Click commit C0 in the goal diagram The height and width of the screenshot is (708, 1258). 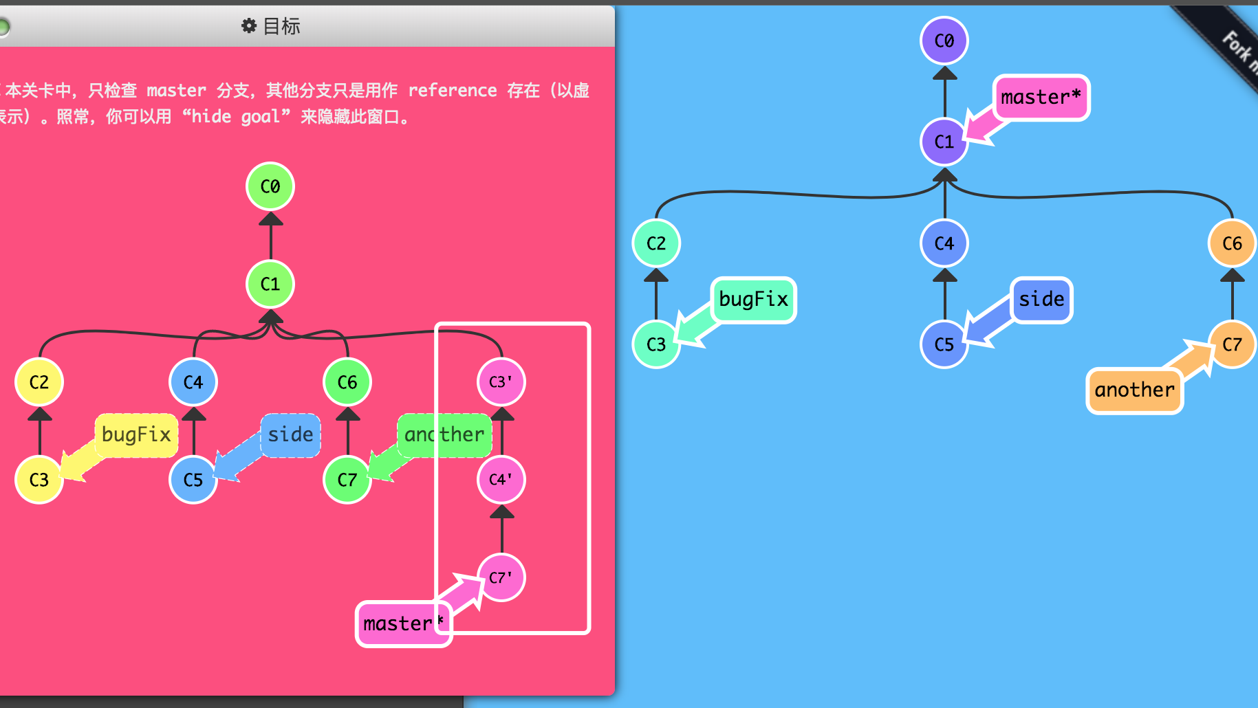click(270, 186)
